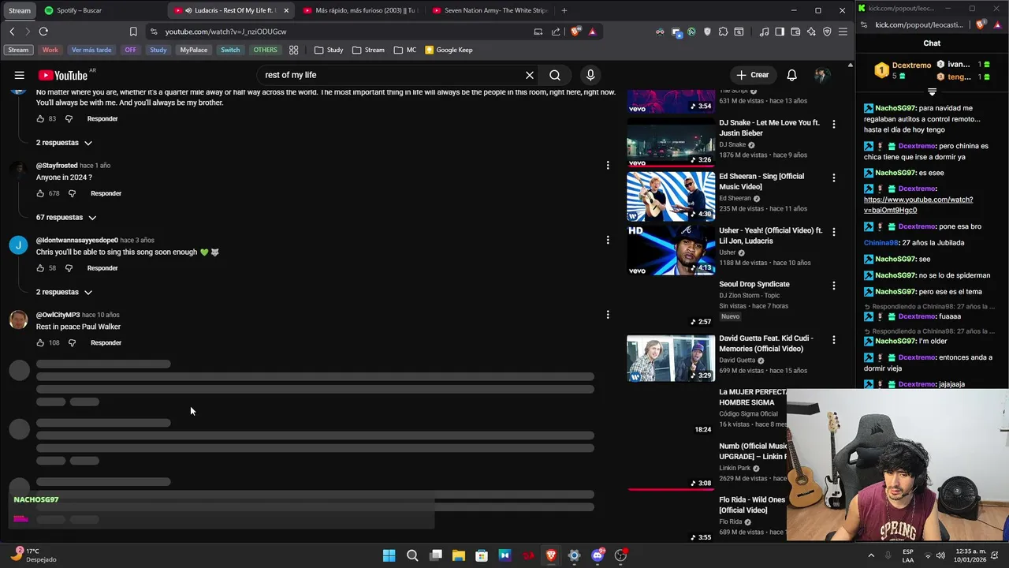This screenshot has width=1009, height=568.
Task: Open Discord from the taskbar
Action: [597, 555]
